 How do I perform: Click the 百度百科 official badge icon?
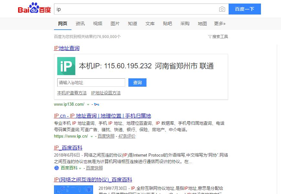56,168
